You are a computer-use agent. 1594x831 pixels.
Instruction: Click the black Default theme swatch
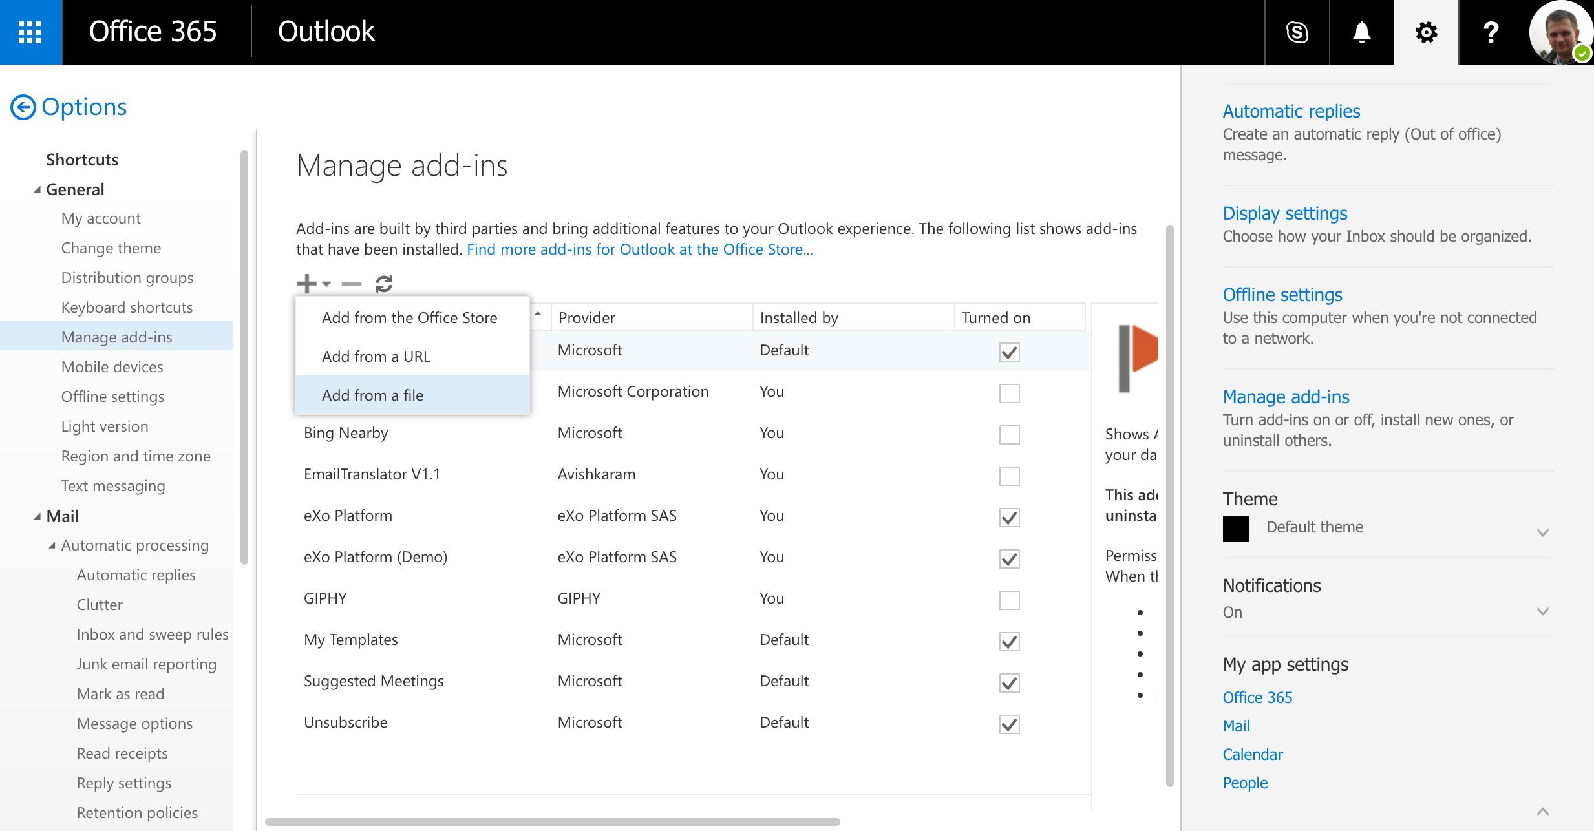coord(1235,528)
